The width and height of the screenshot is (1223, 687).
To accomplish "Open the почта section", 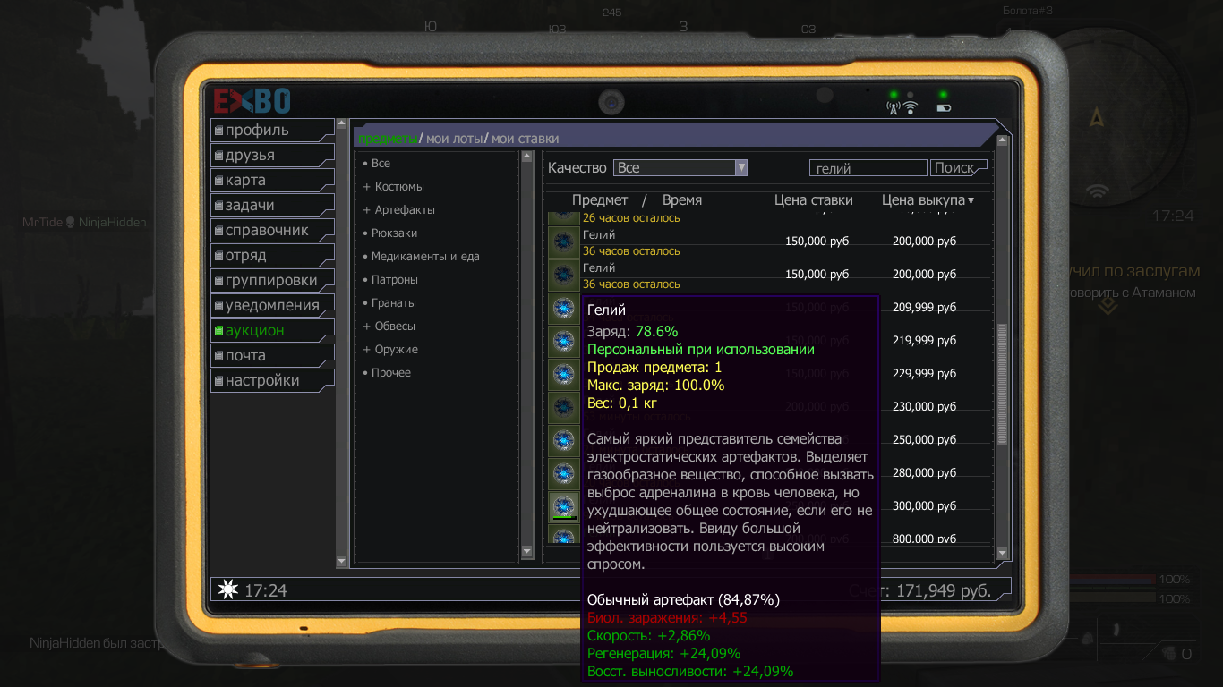I will (x=272, y=355).
